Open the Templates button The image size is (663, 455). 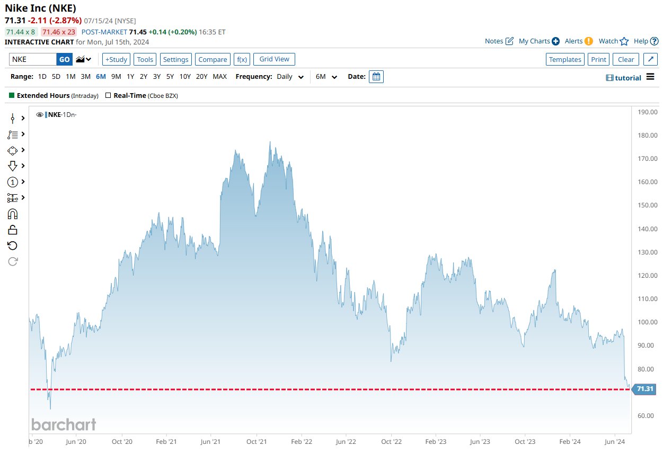[565, 59]
